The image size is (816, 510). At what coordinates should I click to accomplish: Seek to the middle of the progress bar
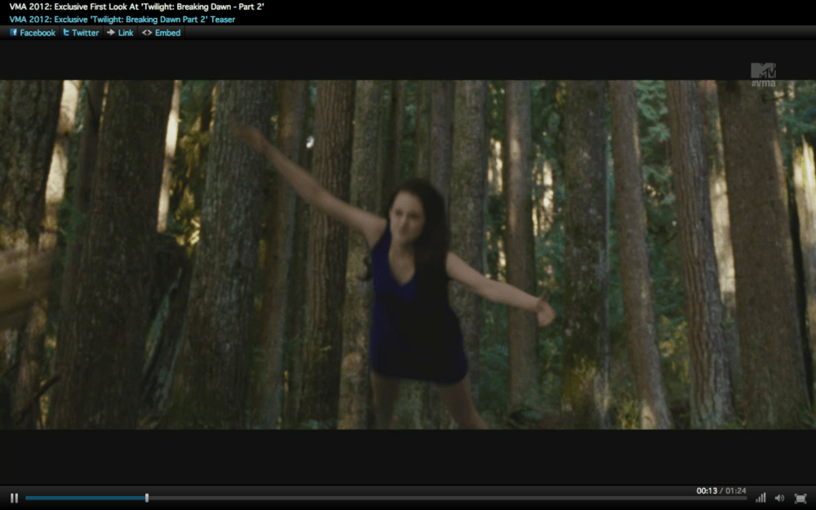[x=386, y=498]
